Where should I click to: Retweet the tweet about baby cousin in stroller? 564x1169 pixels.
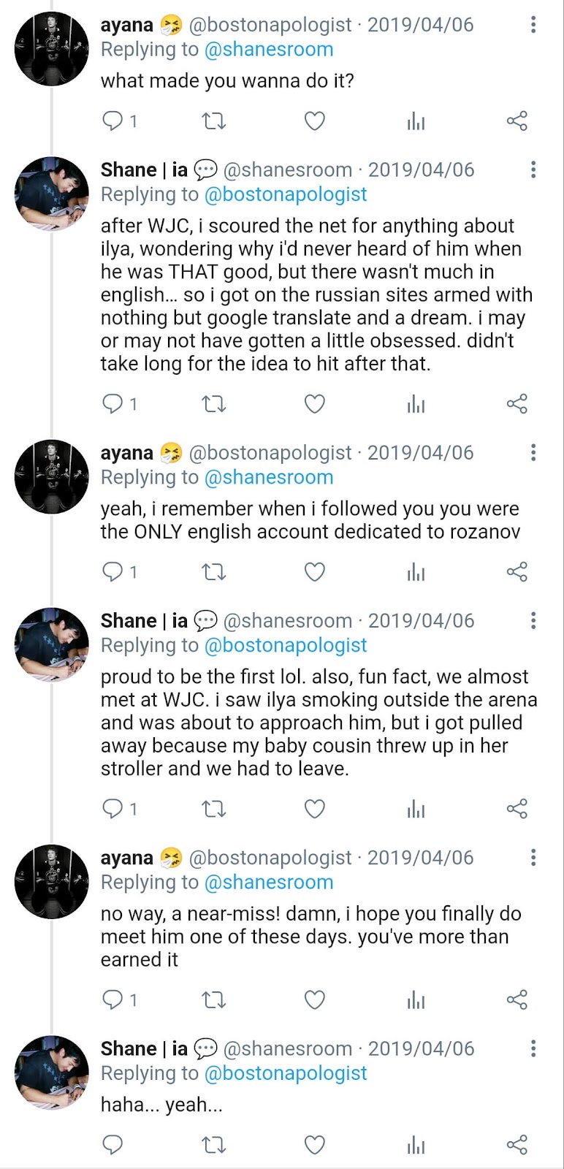pos(213,809)
